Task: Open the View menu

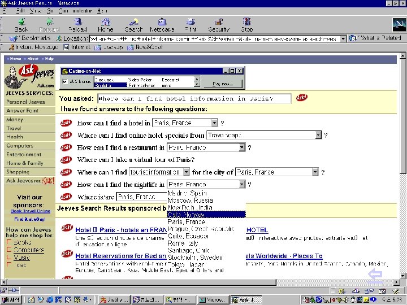Action: 35,11
